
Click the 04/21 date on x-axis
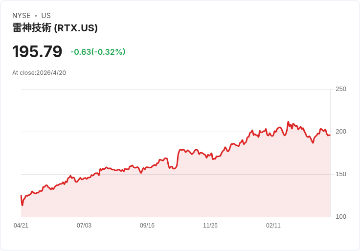(x=21, y=226)
